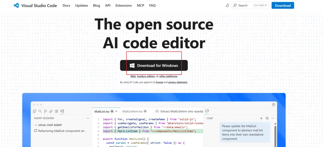Screen dimensions: 323x147
Task: Switch to the MailList.tsx tab
Action: 106,112
